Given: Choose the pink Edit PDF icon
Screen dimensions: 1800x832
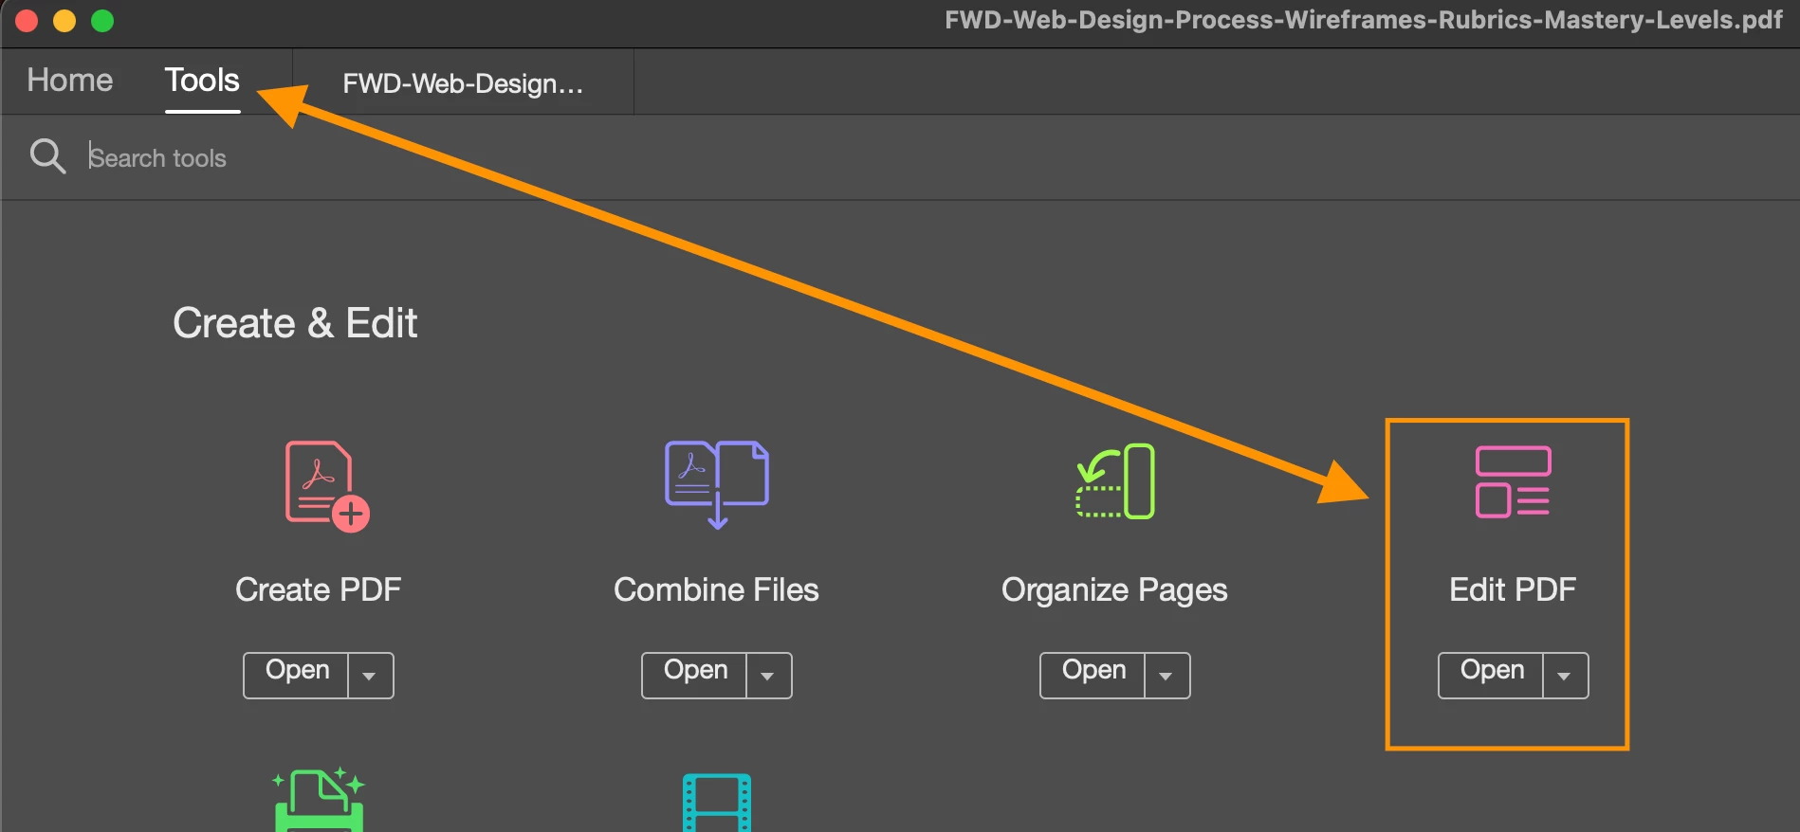Looking at the screenshot, I should (x=1513, y=481).
